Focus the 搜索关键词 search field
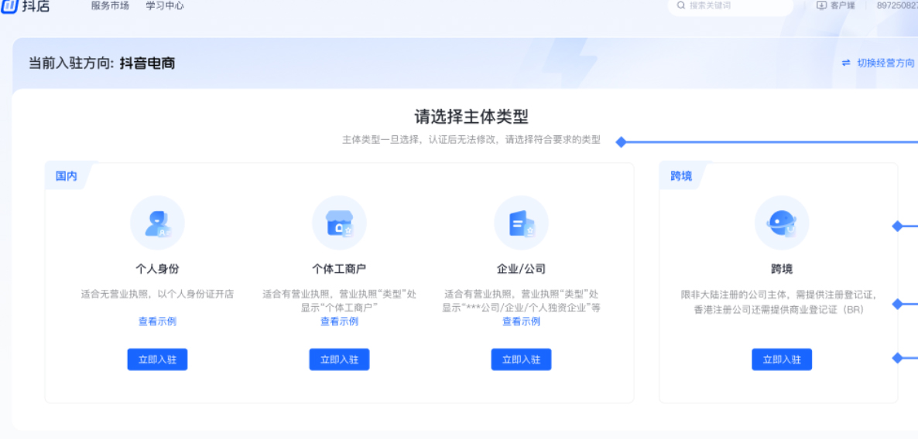The image size is (918, 439). [730, 6]
